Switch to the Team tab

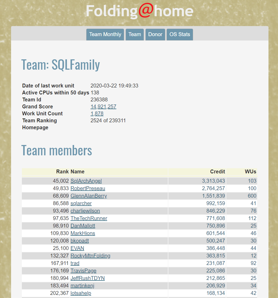pos(135,34)
